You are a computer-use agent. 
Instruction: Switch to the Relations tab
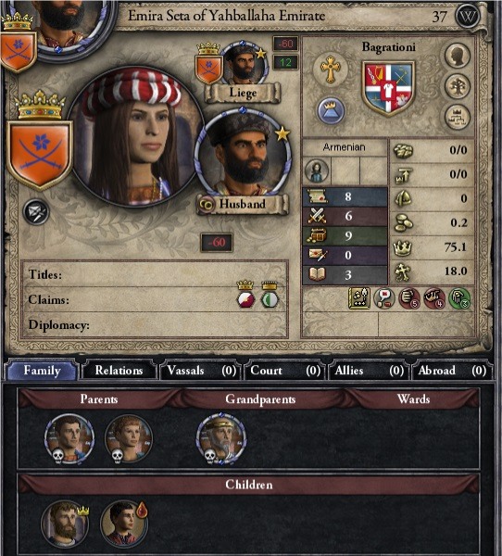(x=119, y=371)
